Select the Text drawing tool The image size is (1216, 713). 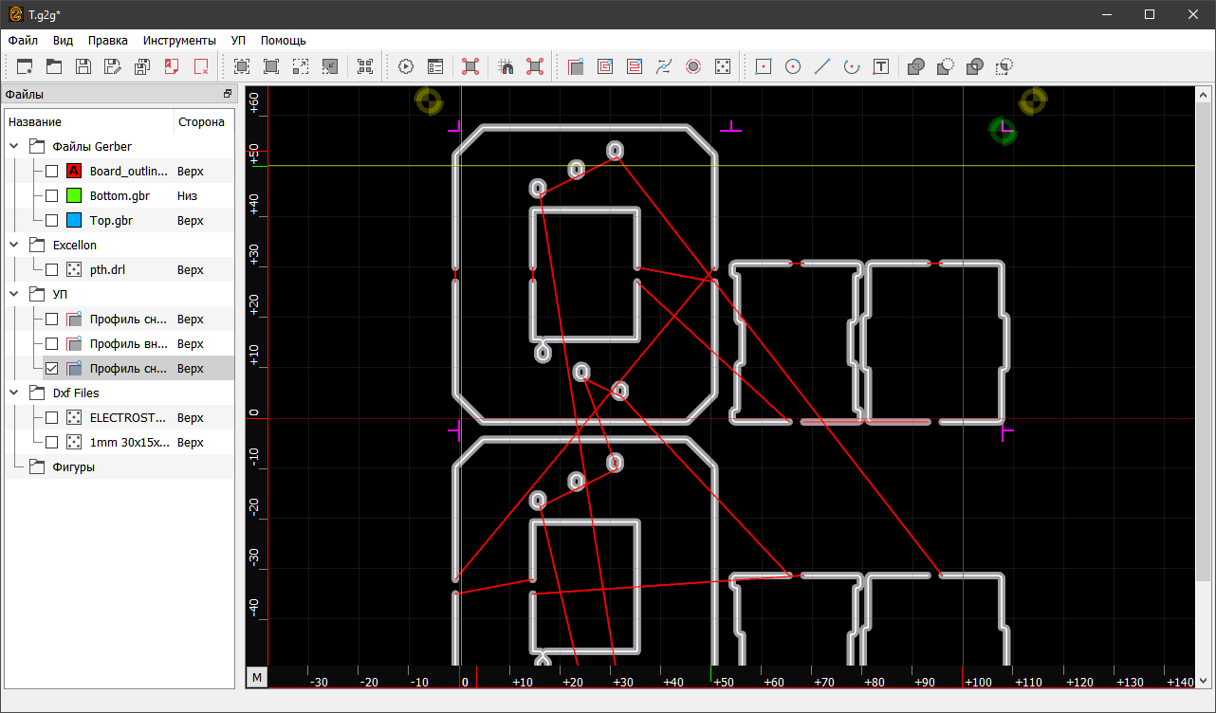tap(881, 66)
